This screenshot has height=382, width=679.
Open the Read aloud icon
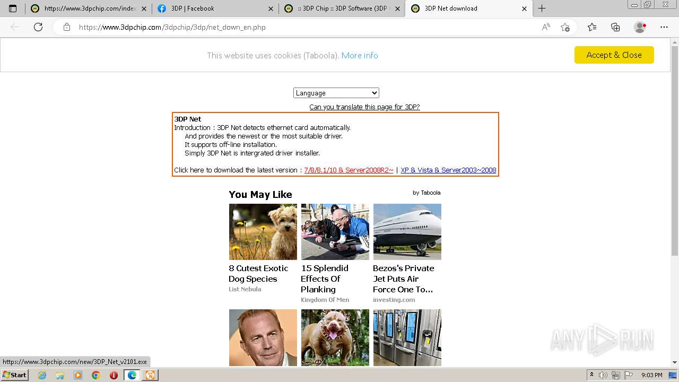coord(546,27)
